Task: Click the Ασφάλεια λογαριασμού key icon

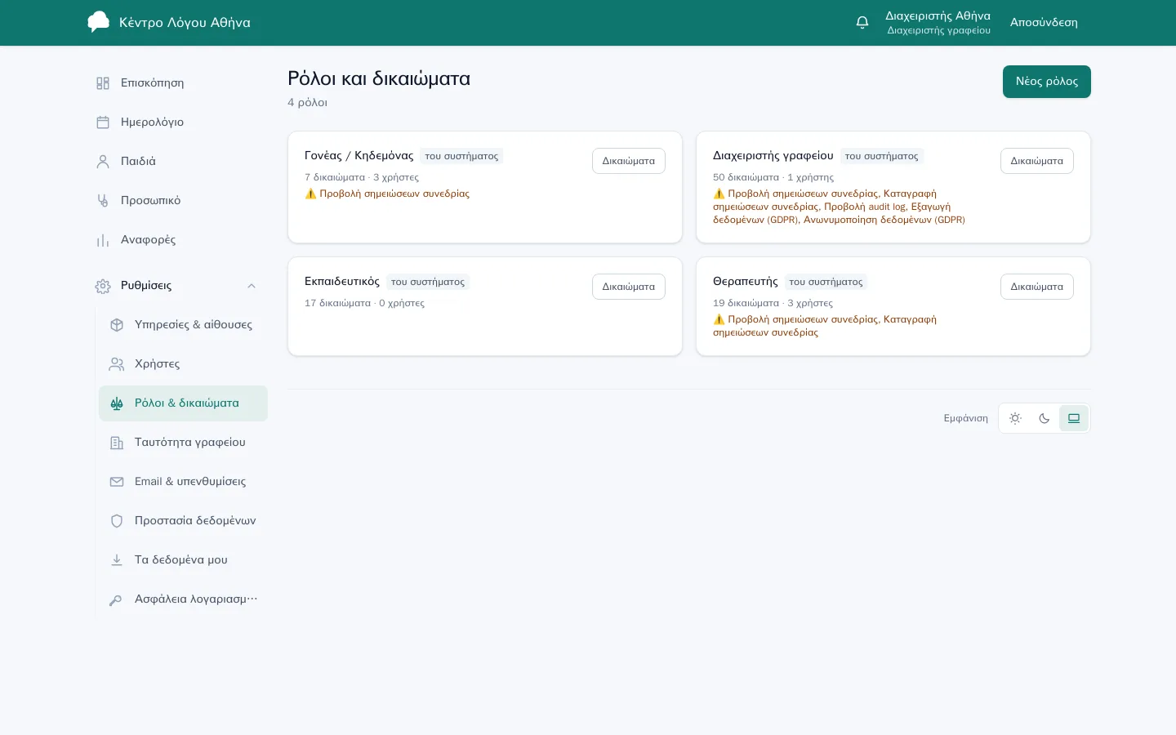Action: pyautogui.click(x=117, y=599)
